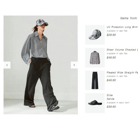Click 'Available in late Feb' under the pleated pants

[117, 76]
